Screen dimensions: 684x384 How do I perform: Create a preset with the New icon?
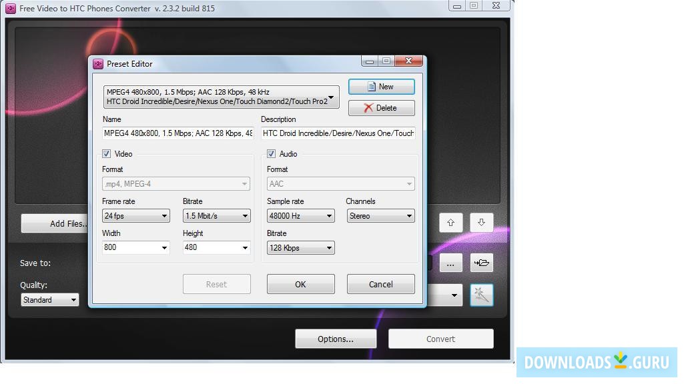click(381, 87)
